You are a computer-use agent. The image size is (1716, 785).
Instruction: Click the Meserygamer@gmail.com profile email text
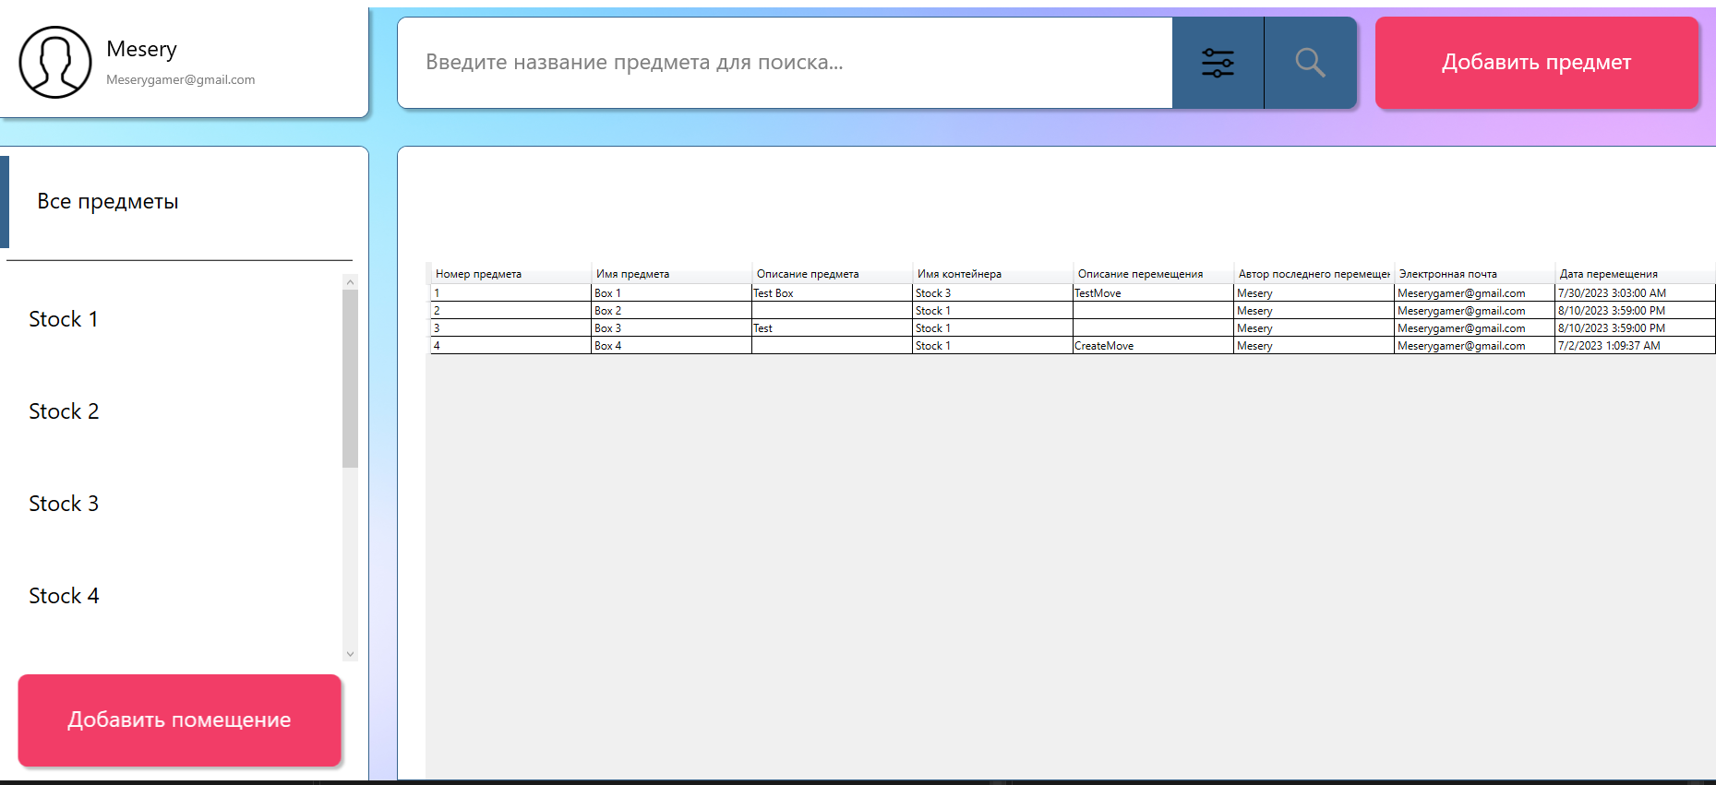pyautogui.click(x=181, y=80)
